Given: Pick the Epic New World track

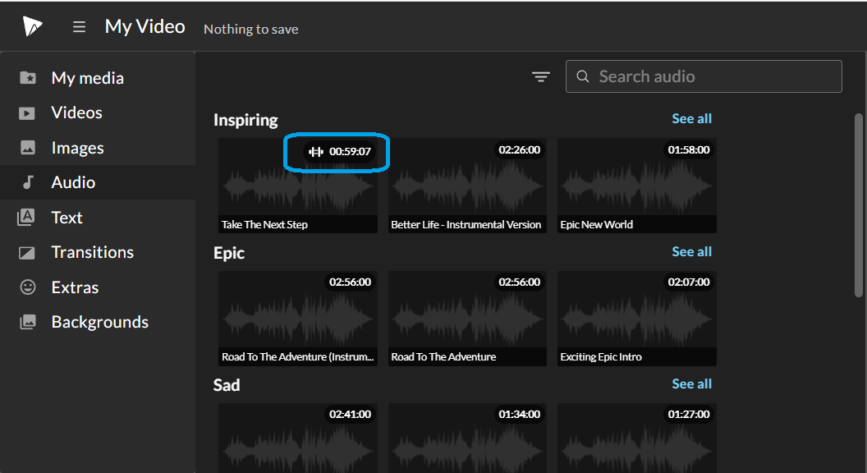Looking at the screenshot, I should (x=637, y=186).
